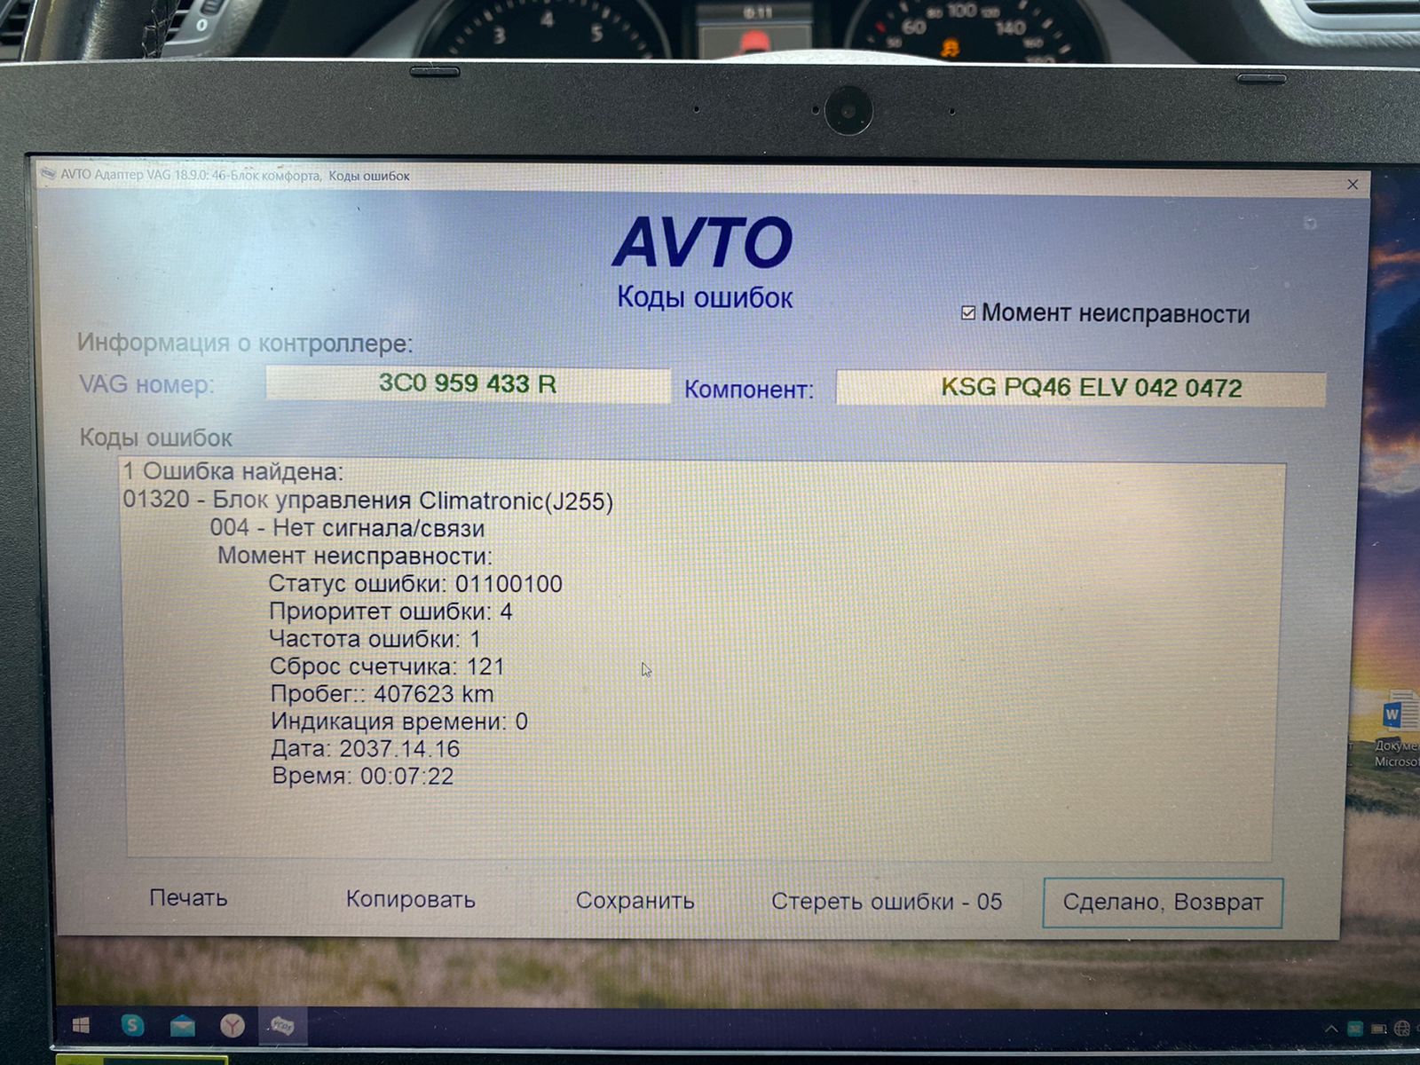The image size is (1420, 1065).
Task: Click the battery icon in system tray
Action: (x=1378, y=1029)
